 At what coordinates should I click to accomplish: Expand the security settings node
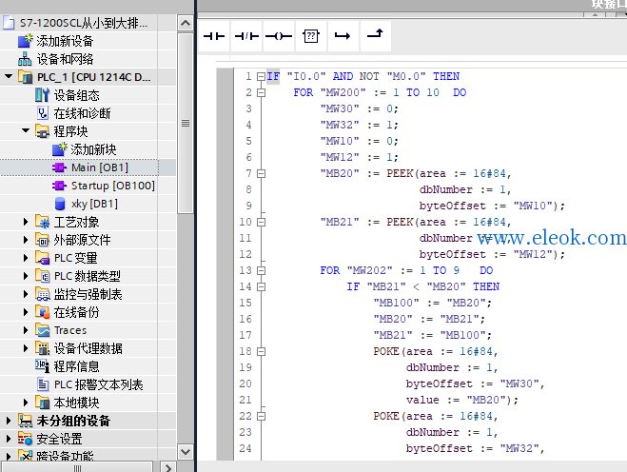coord(9,439)
